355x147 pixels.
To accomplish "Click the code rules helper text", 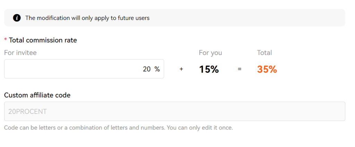I will [x=119, y=128].
